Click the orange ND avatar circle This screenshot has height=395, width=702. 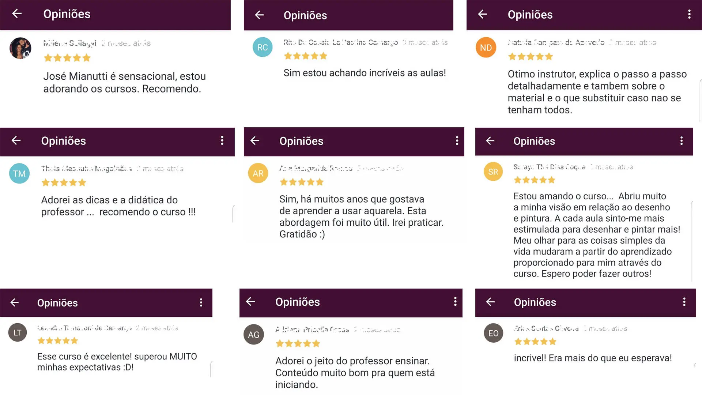coord(486,48)
